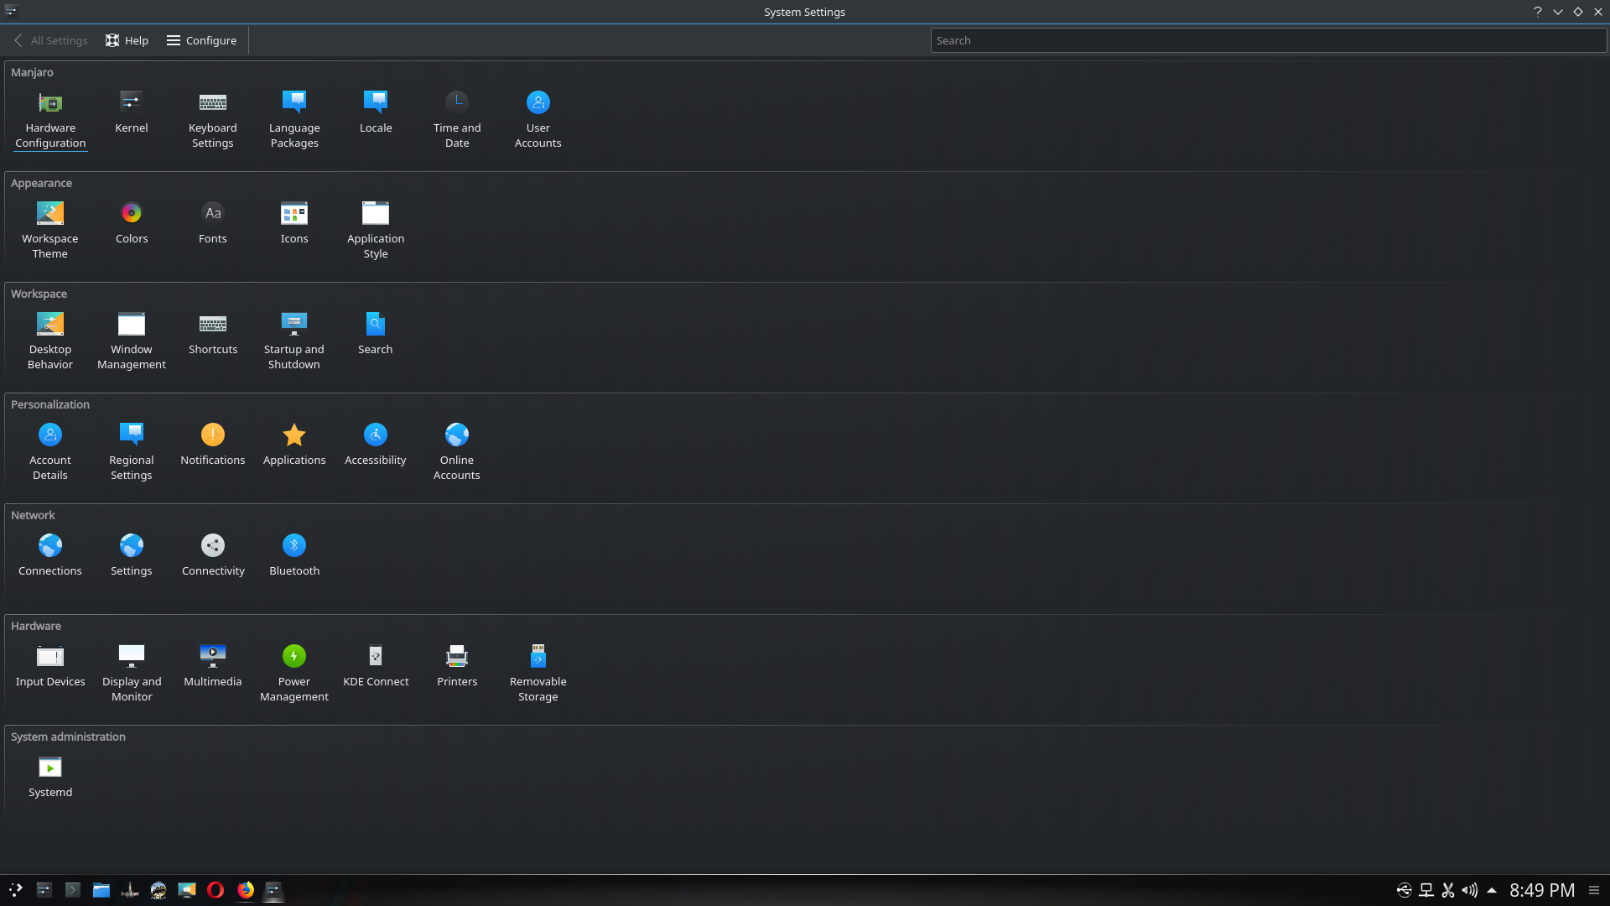Open the window menu icon in title bar

click(x=11, y=12)
